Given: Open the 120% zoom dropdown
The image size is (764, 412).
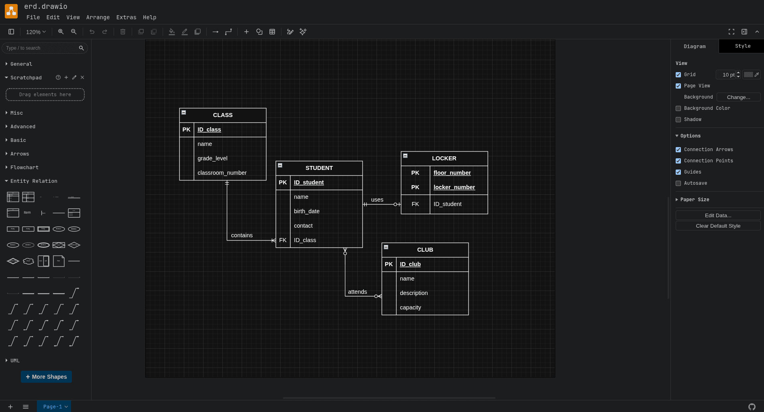Looking at the screenshot, I should 36,32.
